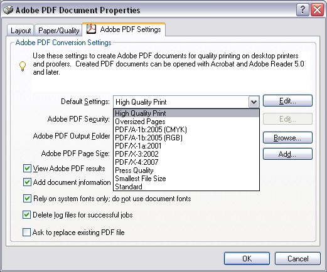Pick PDF/X-4:2007 from the list

[186, 162]
